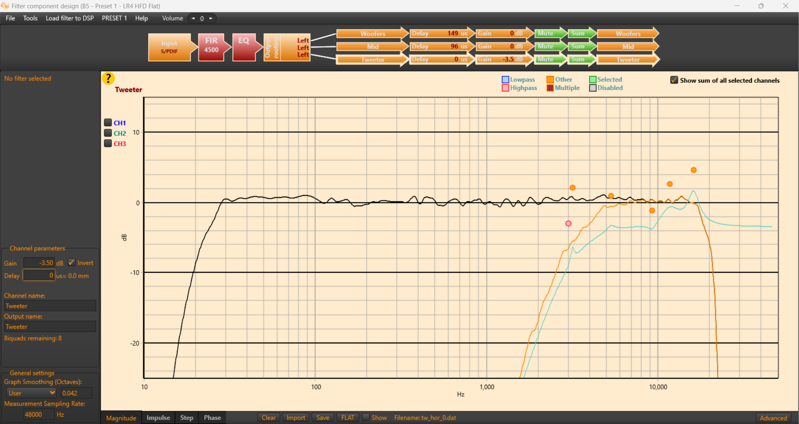This screenshot has width=799, height=424.
Task: Select the topmost orange filter marker
Action: (694, 170)
